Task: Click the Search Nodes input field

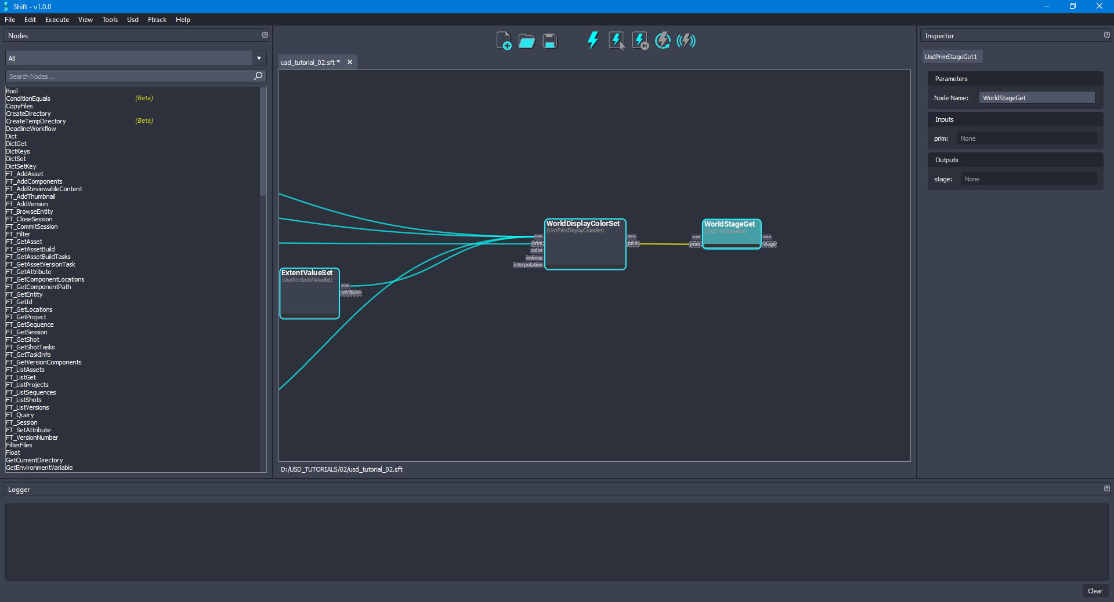Action: point(129,76)
